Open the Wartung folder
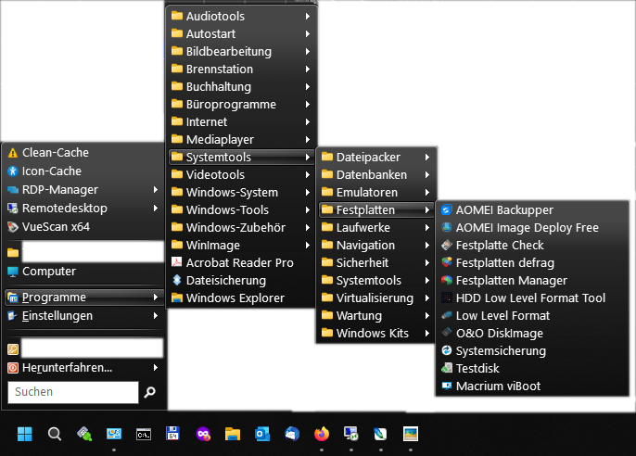The image size is (636, 456). coord(376,316)
